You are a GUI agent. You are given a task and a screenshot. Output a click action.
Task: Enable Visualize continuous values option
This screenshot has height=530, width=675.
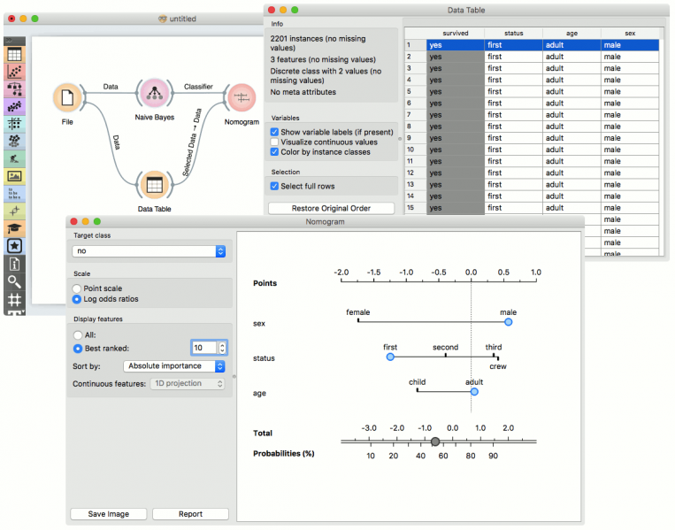point(275,142)
